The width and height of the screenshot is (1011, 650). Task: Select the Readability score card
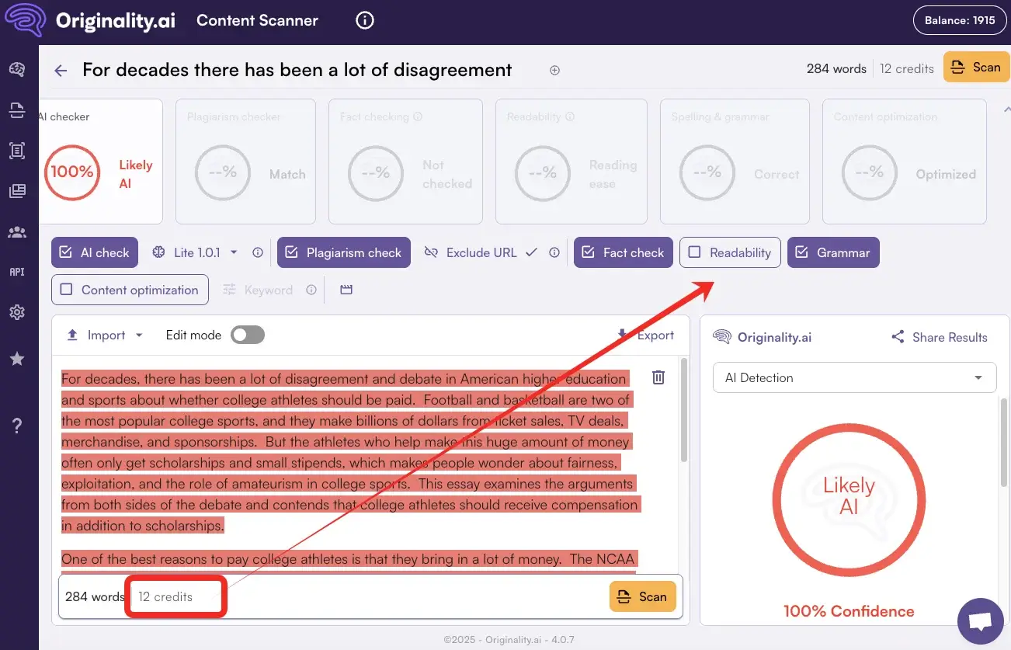[572, 162]
